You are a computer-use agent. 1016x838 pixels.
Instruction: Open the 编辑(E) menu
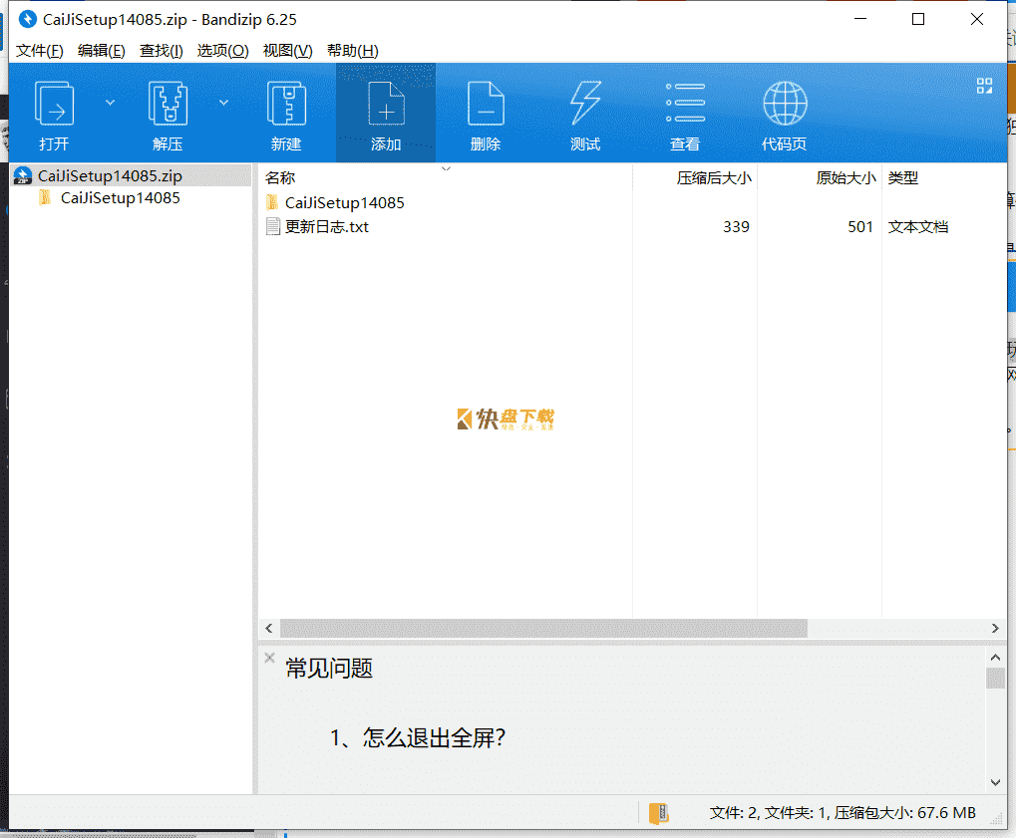pyautogui.click(x=101, y=51)
